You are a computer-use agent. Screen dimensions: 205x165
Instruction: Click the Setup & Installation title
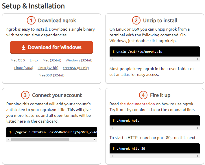click(33, 6)
